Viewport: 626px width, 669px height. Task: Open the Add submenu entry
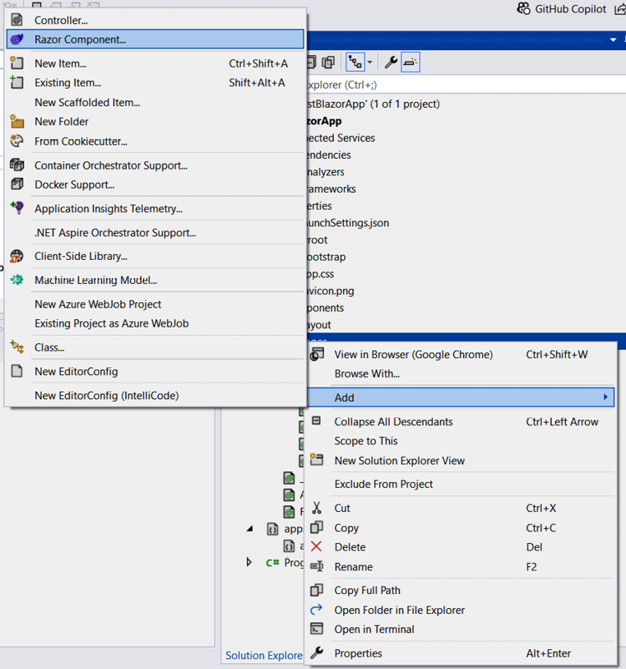[460, 397]
